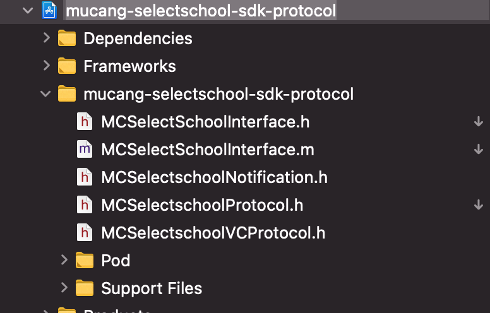490x313 pixels.
Task: Click the header icon of MCSelectSchoolInterface.h
Action: pyautogui.click(x=85, y=122)
